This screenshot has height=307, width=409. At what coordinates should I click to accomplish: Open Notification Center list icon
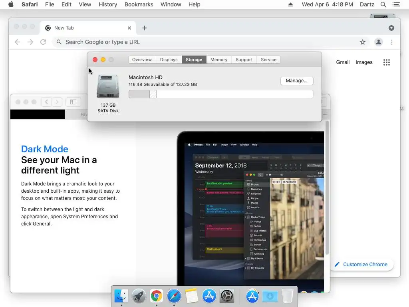pos(396,4)
